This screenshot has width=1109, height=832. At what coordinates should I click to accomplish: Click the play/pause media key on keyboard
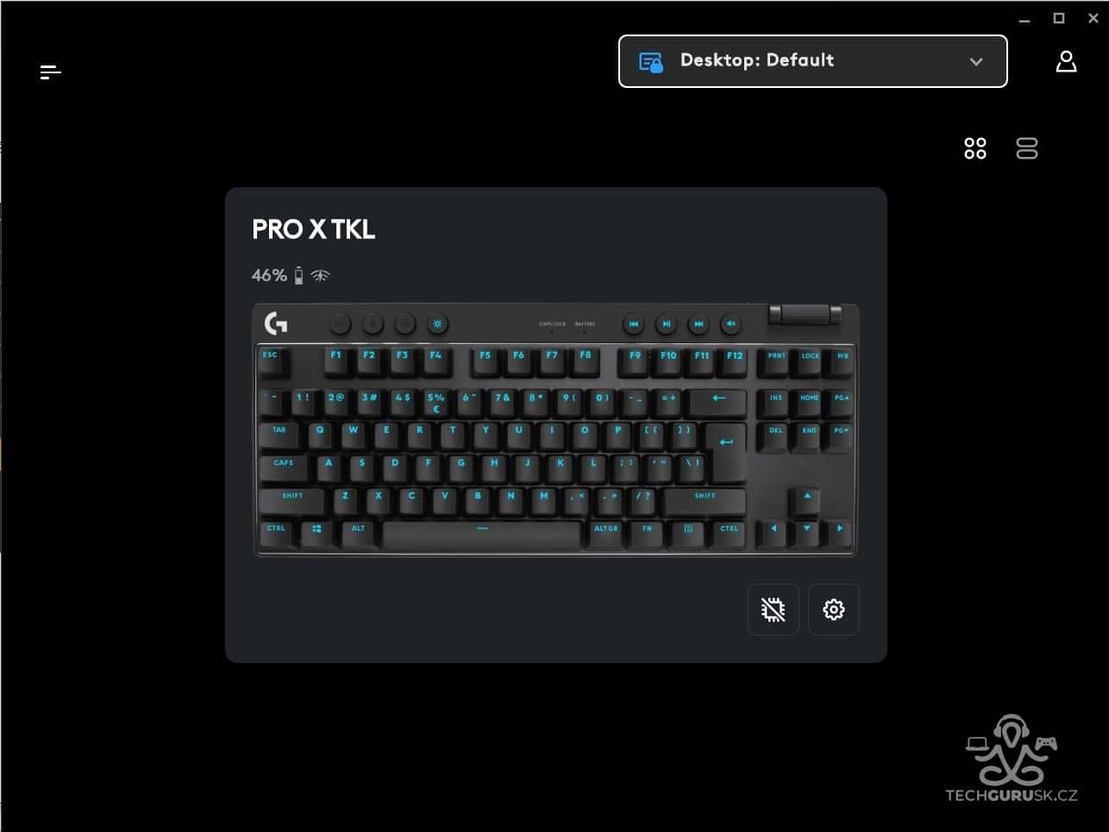[666, 324]
